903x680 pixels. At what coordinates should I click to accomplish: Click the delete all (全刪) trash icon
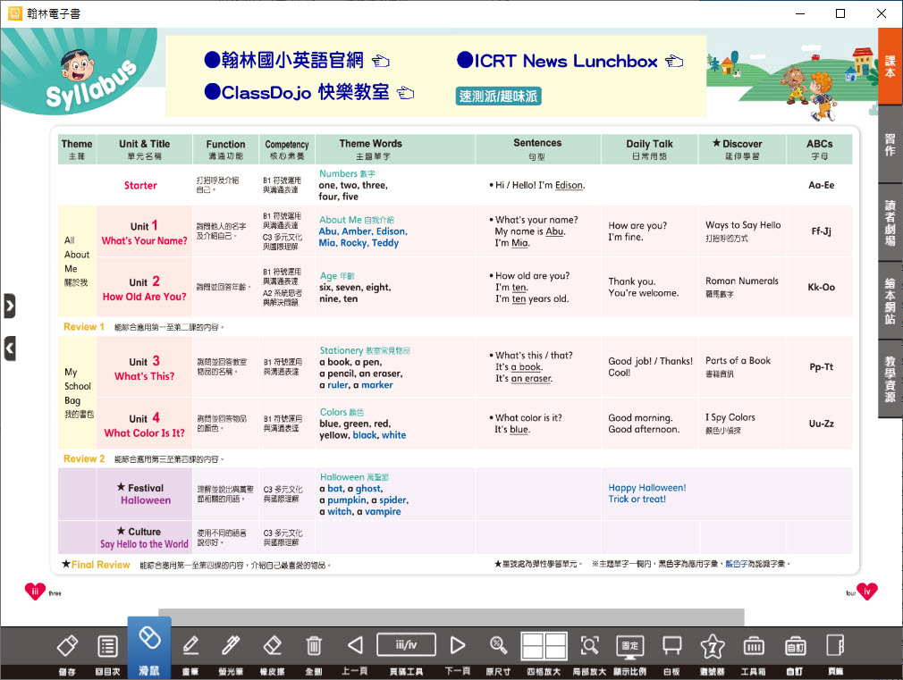coord(314,647)
